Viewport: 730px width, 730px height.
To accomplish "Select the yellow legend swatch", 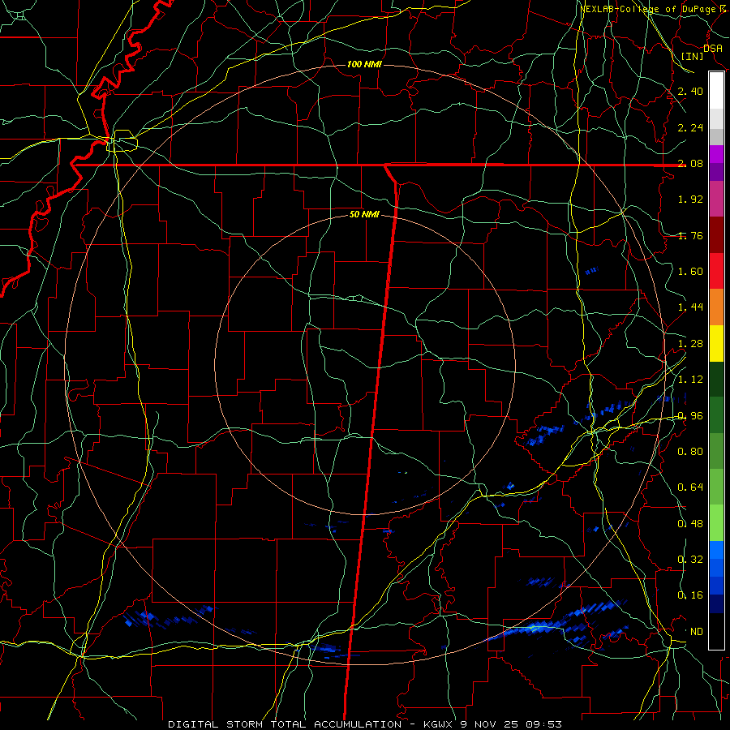I will pos(716,344).
